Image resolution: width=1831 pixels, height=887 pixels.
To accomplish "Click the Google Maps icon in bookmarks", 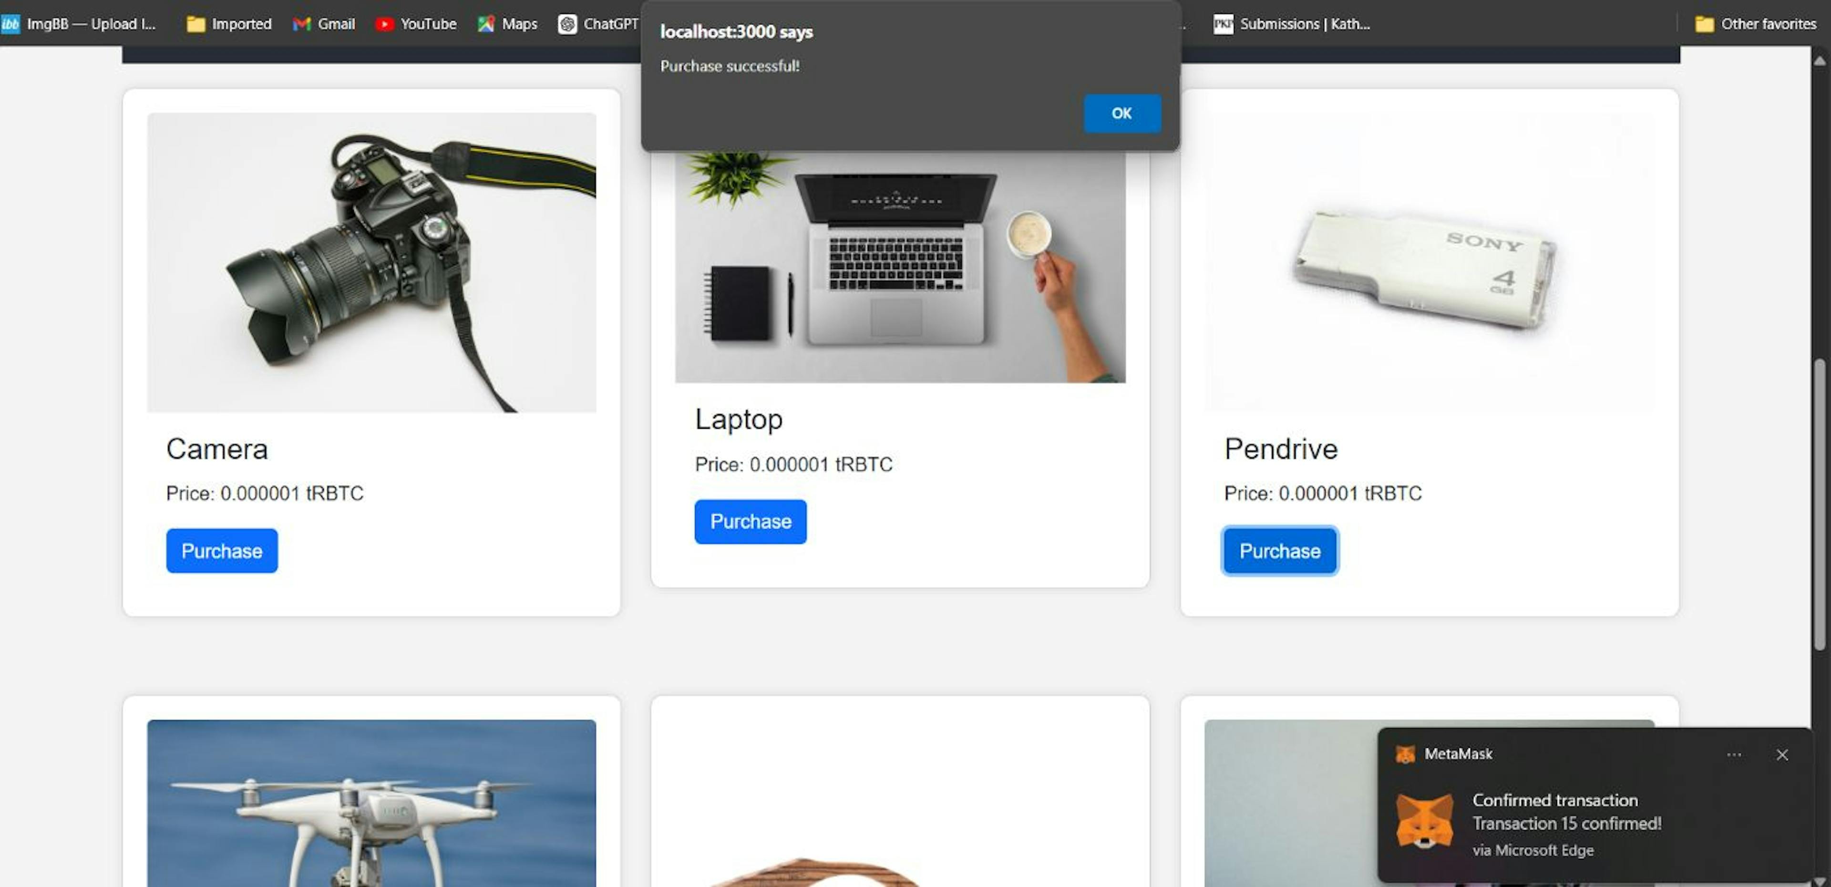I will click(487, 23).
